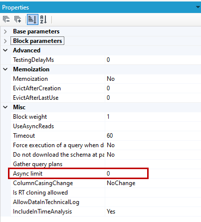Select the Block weight property name
This screenshot has height=222, width=201.
(30, 117)
